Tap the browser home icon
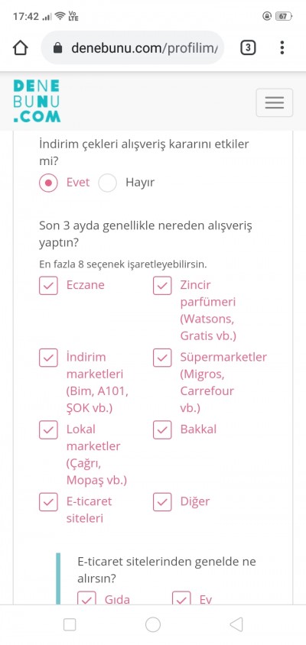The width and height of the screenshot is (306, 645). tap(20, 48)
